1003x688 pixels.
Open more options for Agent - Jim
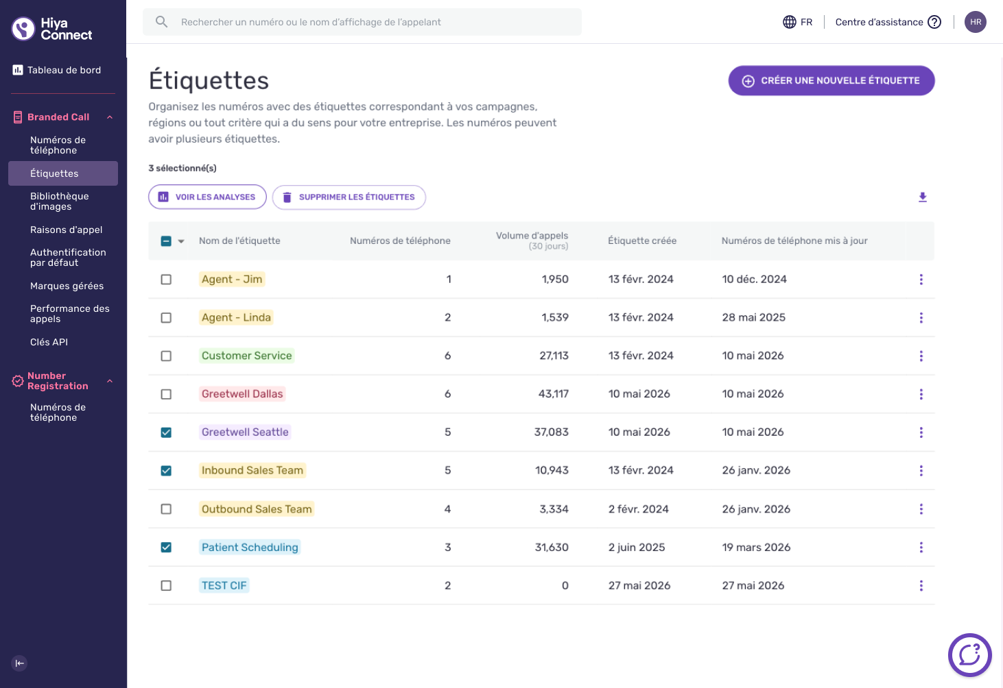pyautogui.click(x=921, y=280)
